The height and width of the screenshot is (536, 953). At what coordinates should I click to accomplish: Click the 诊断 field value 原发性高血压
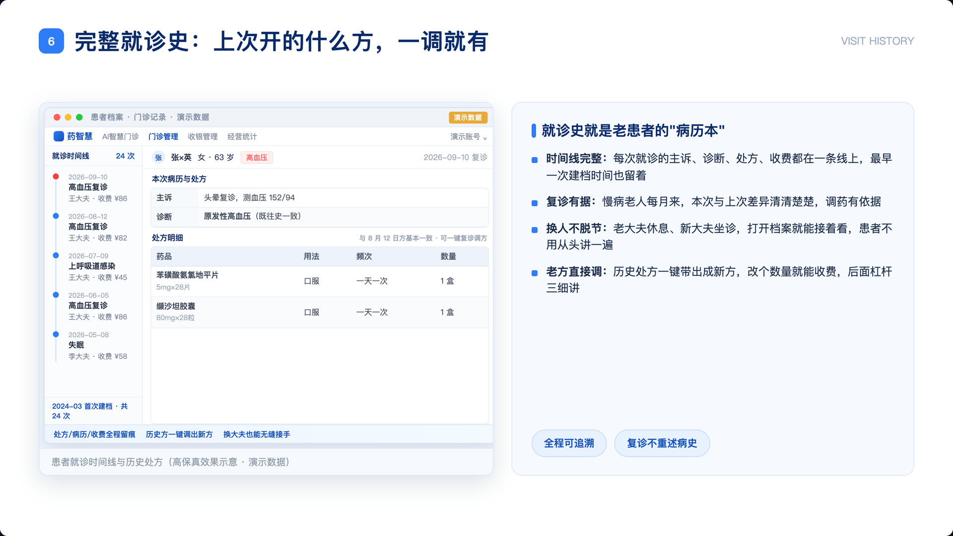[x=252, y=216]
